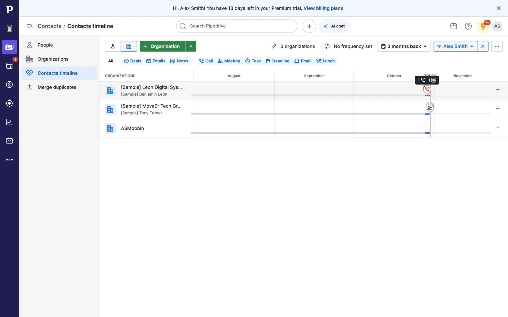Click the View billing plans link
Viewport: 508px width, 317px height.
[x=323, y=8]
